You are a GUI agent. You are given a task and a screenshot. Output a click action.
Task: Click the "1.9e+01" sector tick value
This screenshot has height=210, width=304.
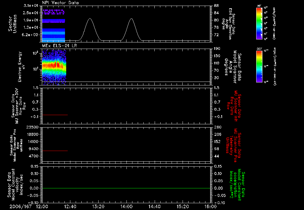point(31,20)
